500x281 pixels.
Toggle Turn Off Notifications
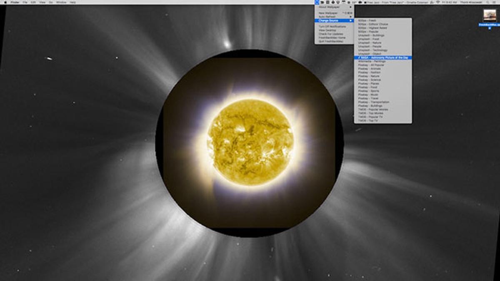coord(332,26)
